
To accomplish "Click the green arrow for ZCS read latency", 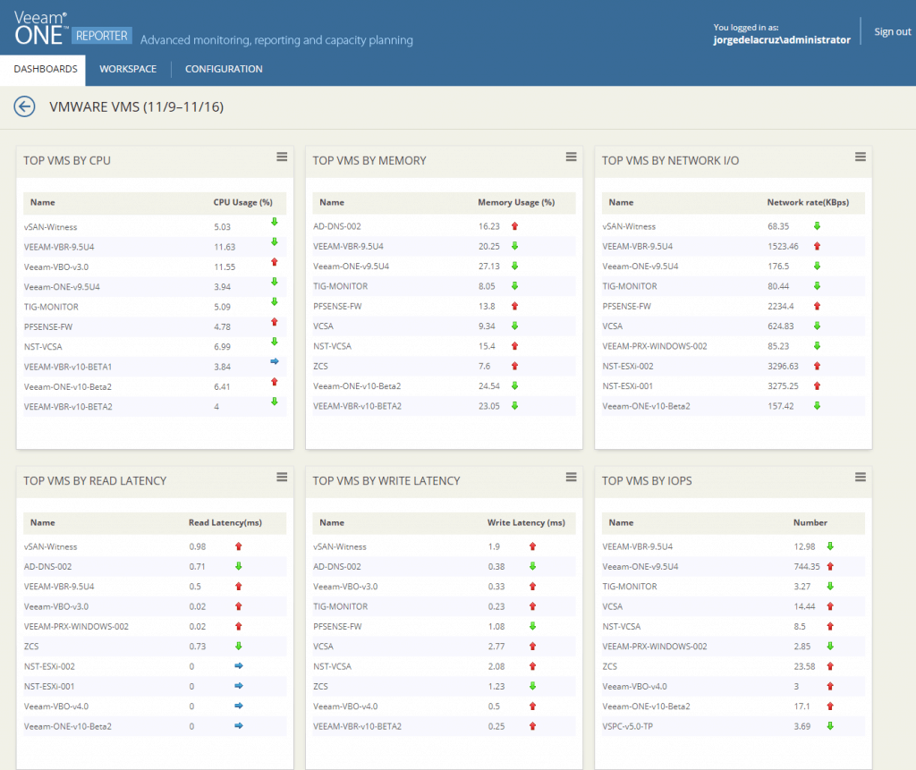I will click(x=238, y=646).
